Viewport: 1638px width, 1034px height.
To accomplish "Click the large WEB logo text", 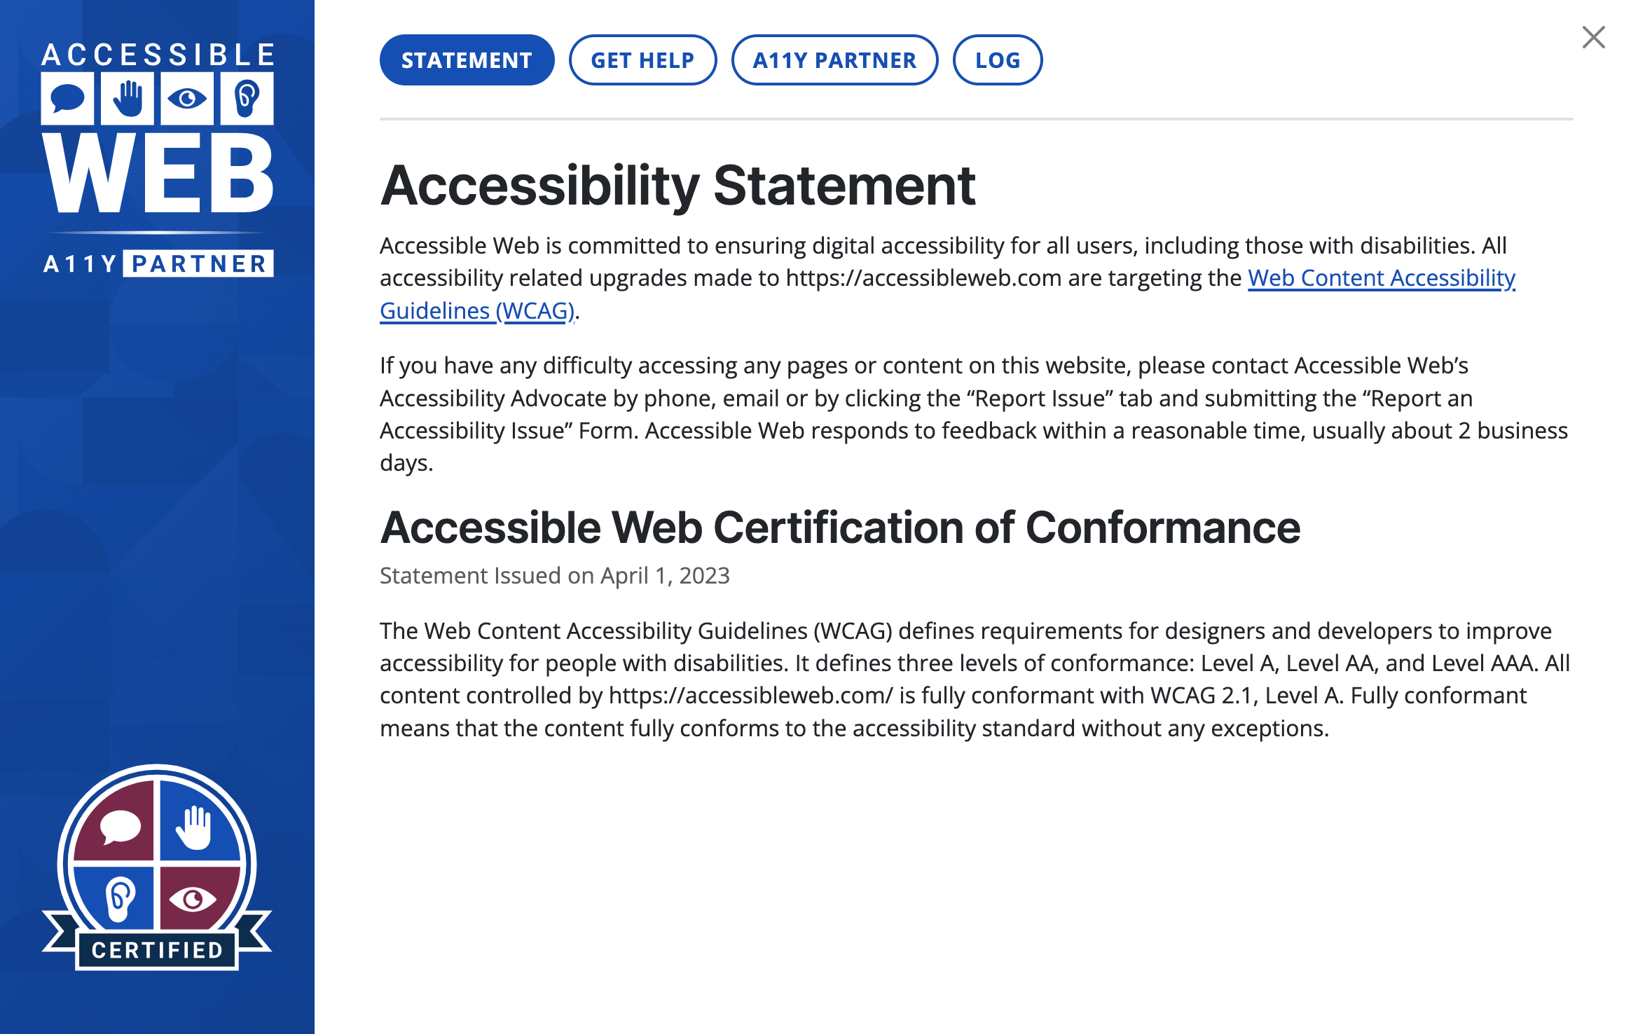I will click(158, 173).
